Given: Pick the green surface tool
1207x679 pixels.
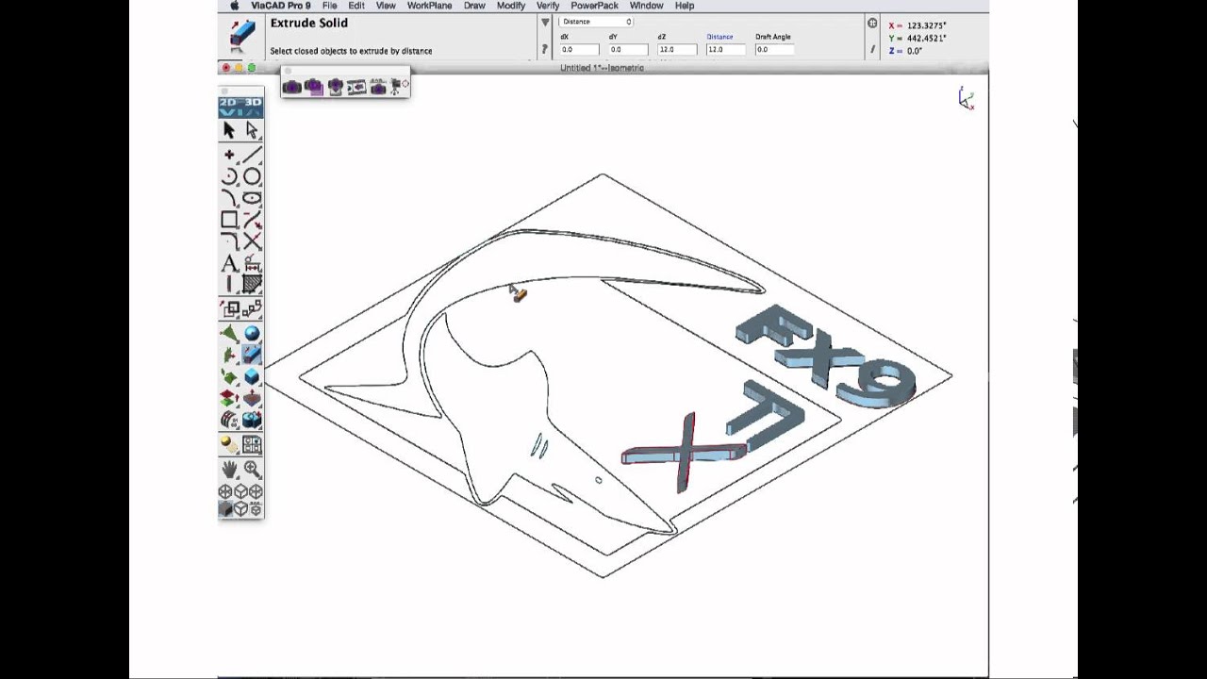Looking at the screenshot, I should pyautogui.click(x=229, y=333).
